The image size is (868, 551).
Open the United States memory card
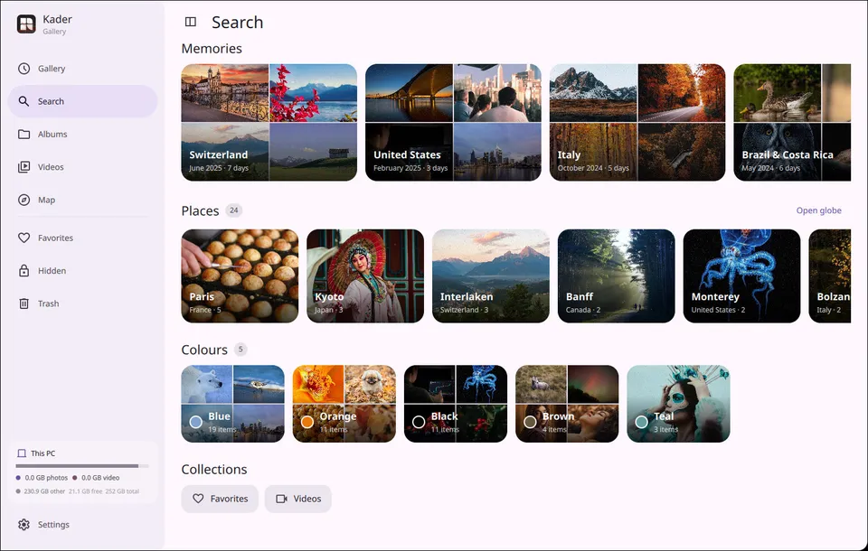(x=453, y=122)
